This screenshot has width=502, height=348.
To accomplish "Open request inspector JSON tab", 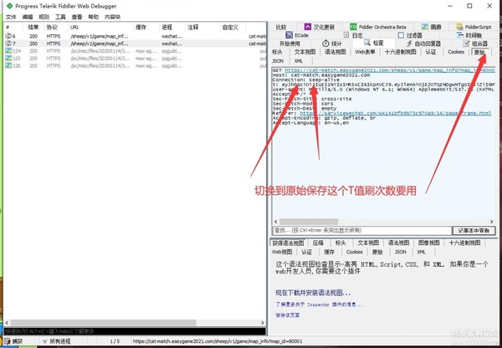I will point(278,60).
